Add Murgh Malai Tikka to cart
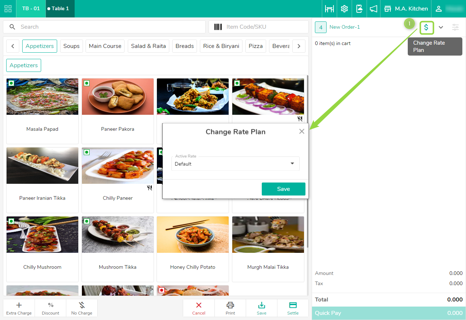This screenshot has height=320, width=466. [x=268, y=249]
